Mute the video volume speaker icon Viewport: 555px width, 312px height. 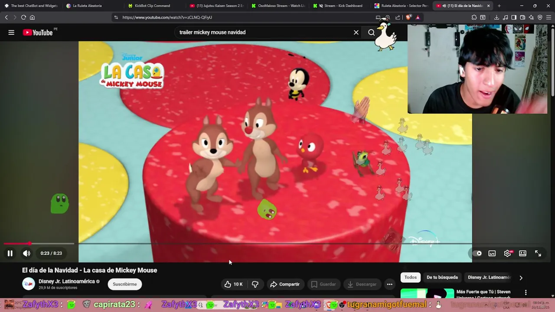pyautogui.click(x=26, y=253)
